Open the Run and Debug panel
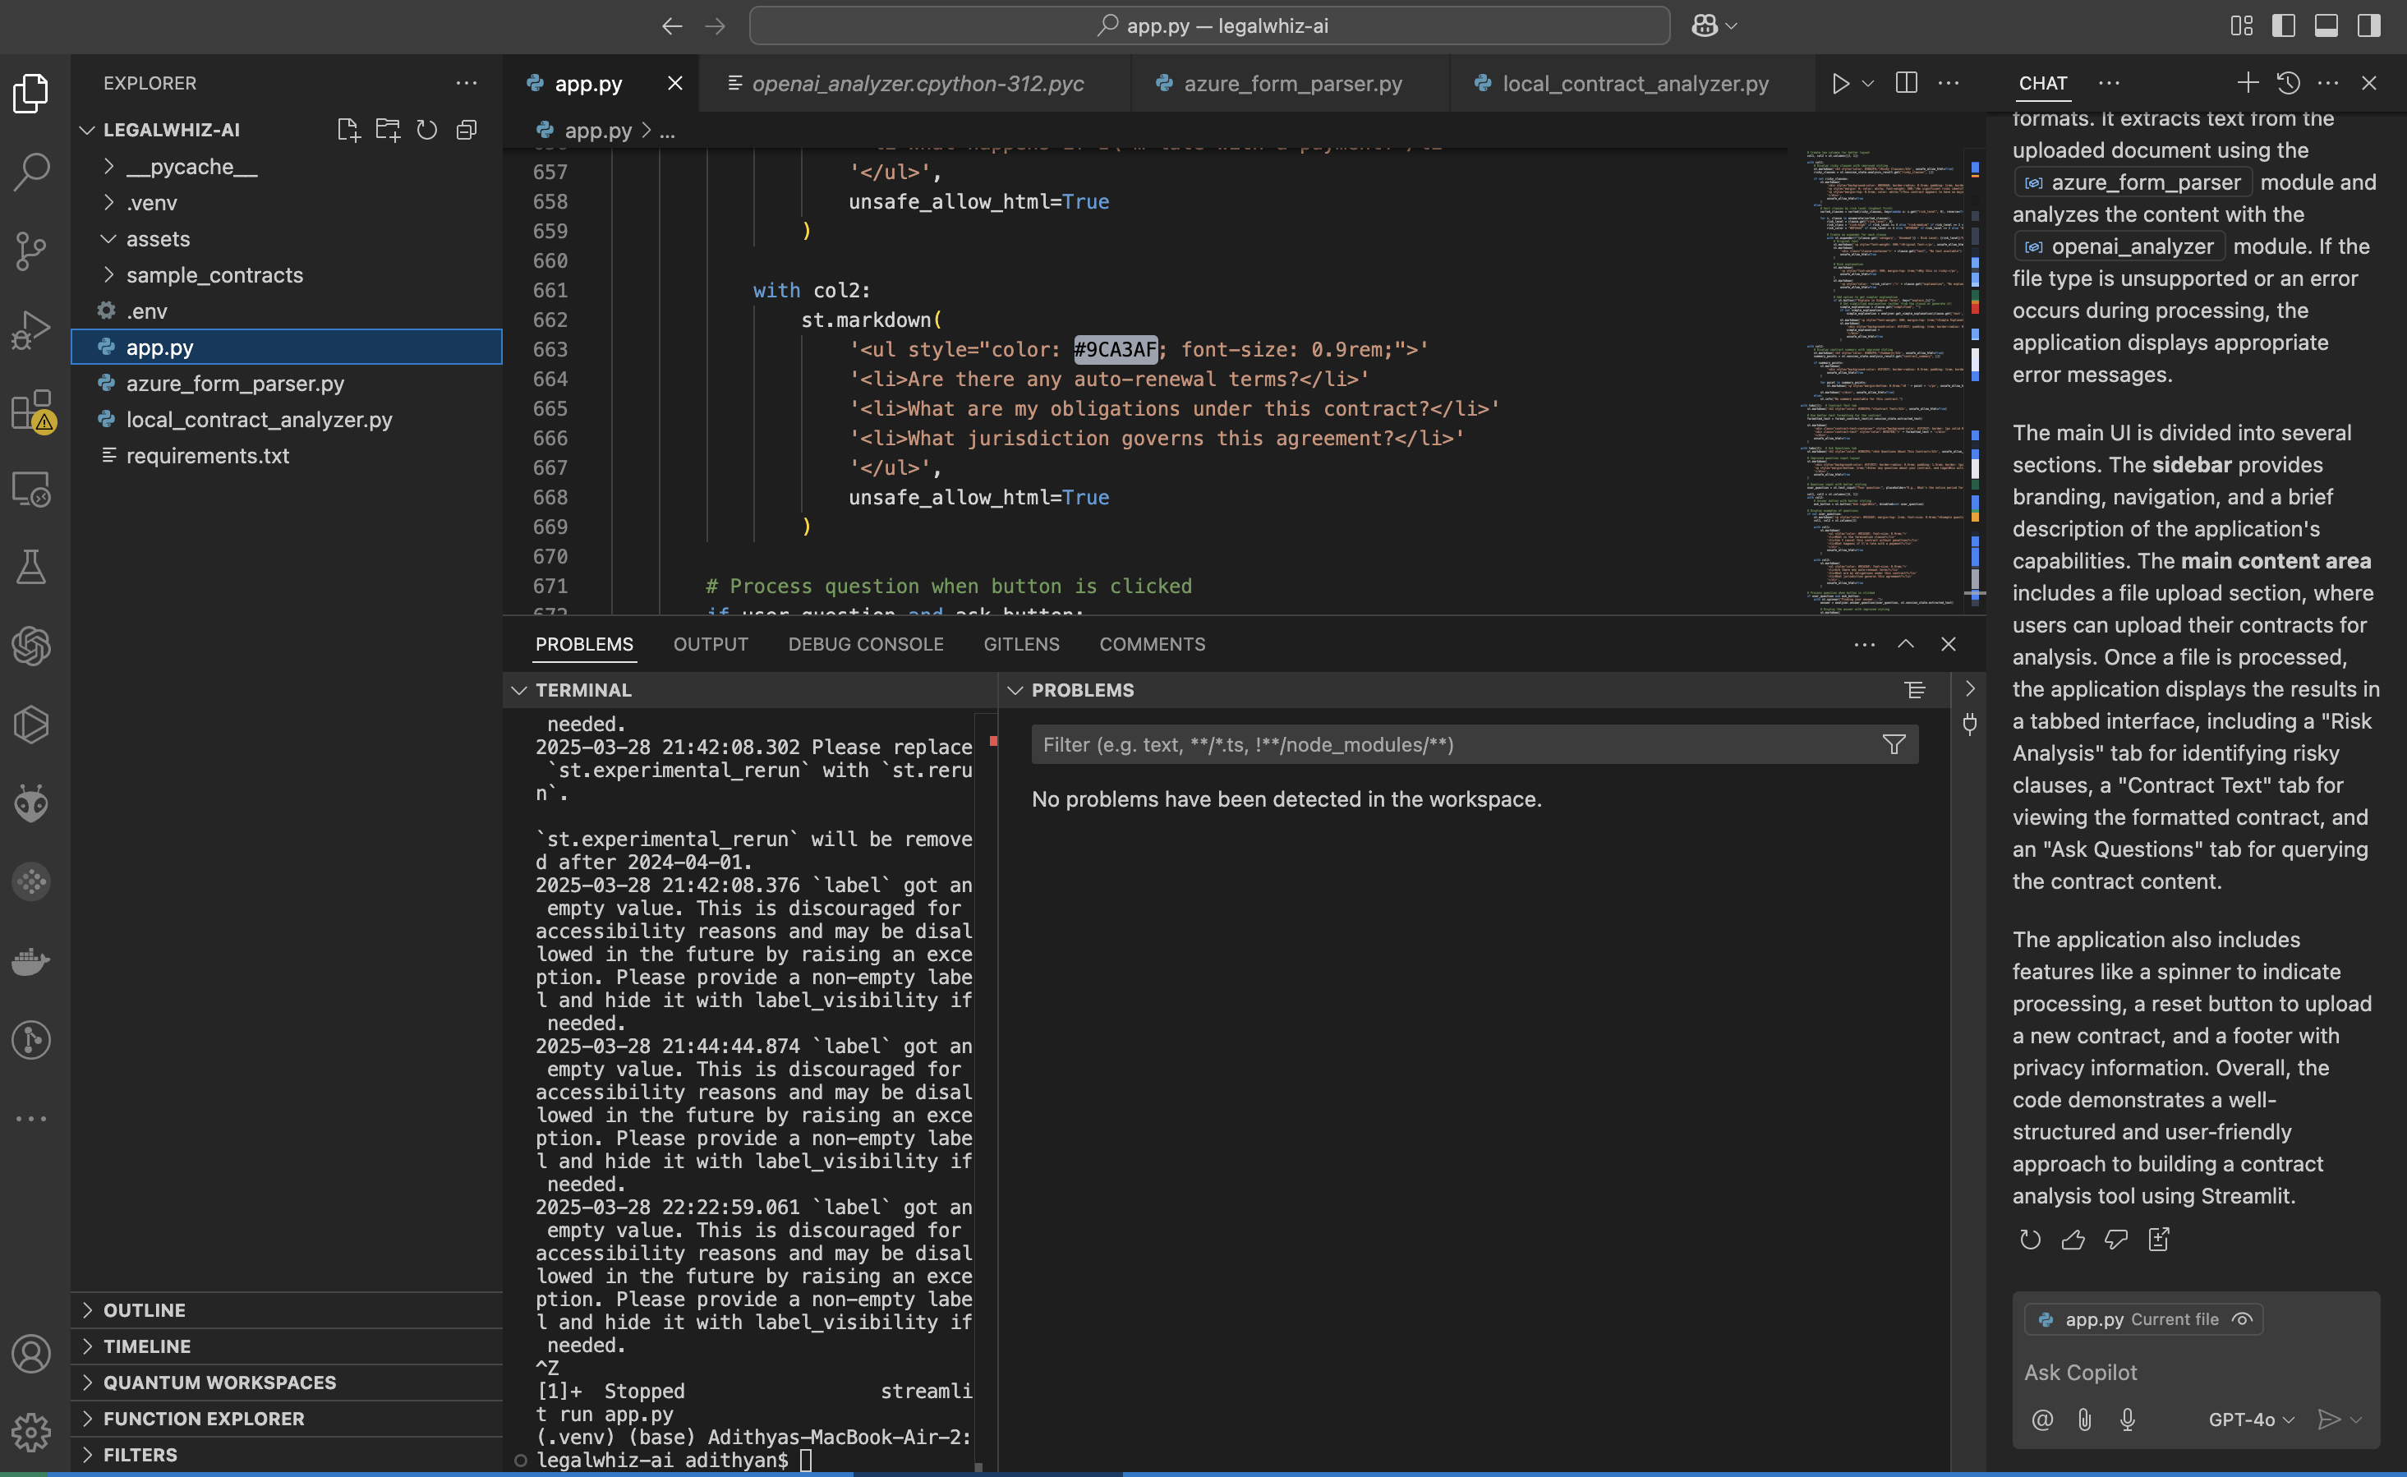Viewport: 2407px width, 1477px height. [31, 329]
